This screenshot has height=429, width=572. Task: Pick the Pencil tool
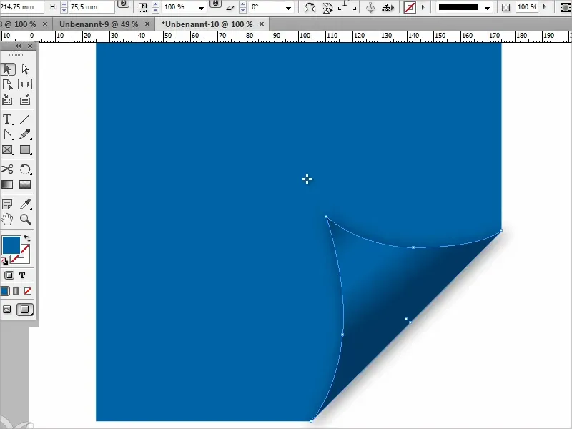pyautogui.click(x=25, y=134)
